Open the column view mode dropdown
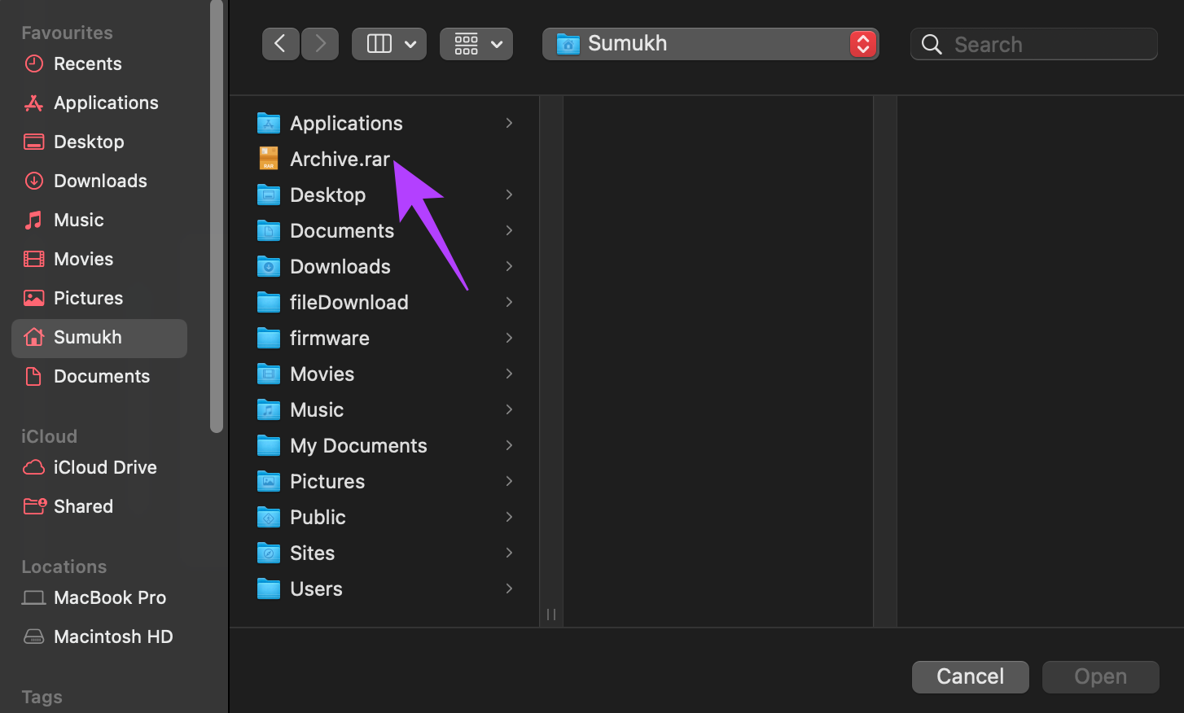This screenshot has width=1184, height=713. [x=389, y=44]
